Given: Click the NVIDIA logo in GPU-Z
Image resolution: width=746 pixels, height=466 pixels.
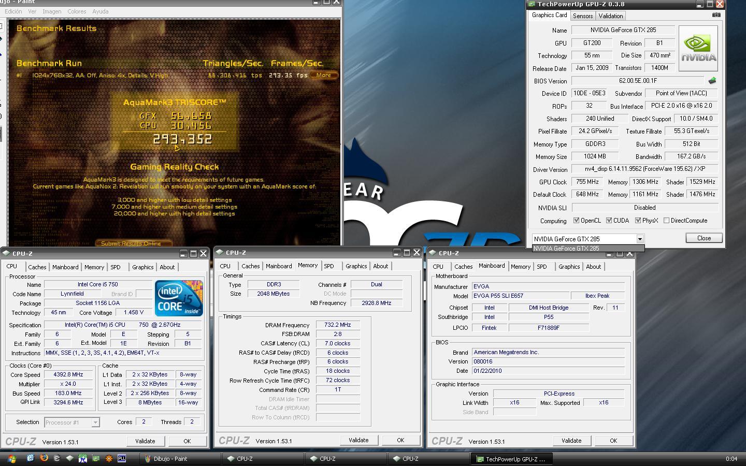Looking at the screenshot, I should [698, 48].
